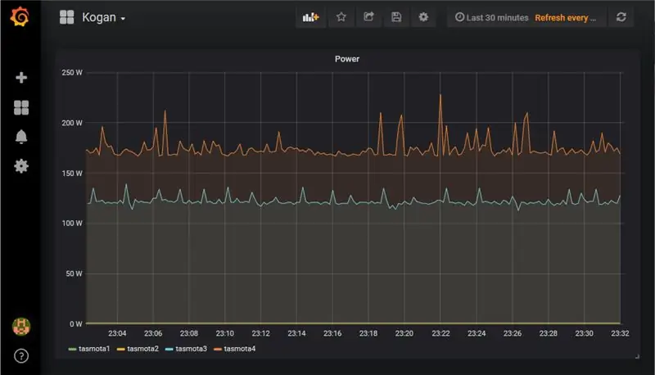This screenshot has width=655, height=375.
Task: Open the Help question mark icon
Action: pyautogui.click(x=21, y=356)
